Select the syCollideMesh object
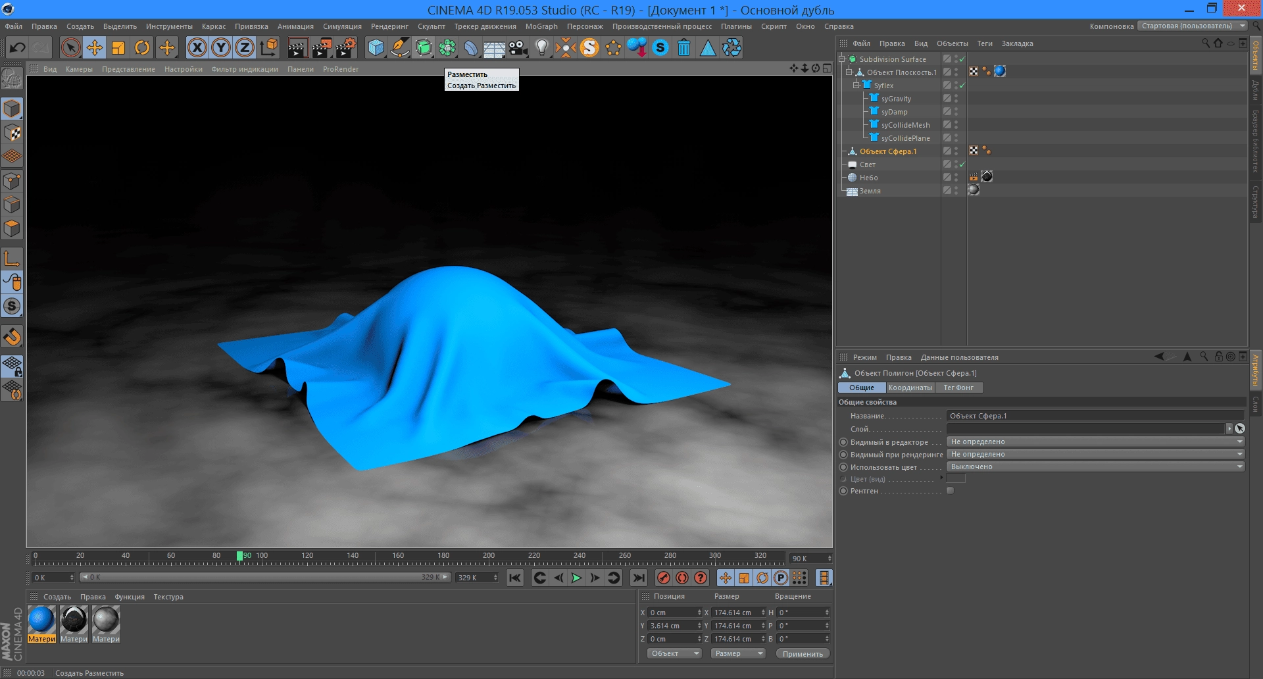Image resolution: width=1263 pixels, height=679 pixels. tap(905, 125)
